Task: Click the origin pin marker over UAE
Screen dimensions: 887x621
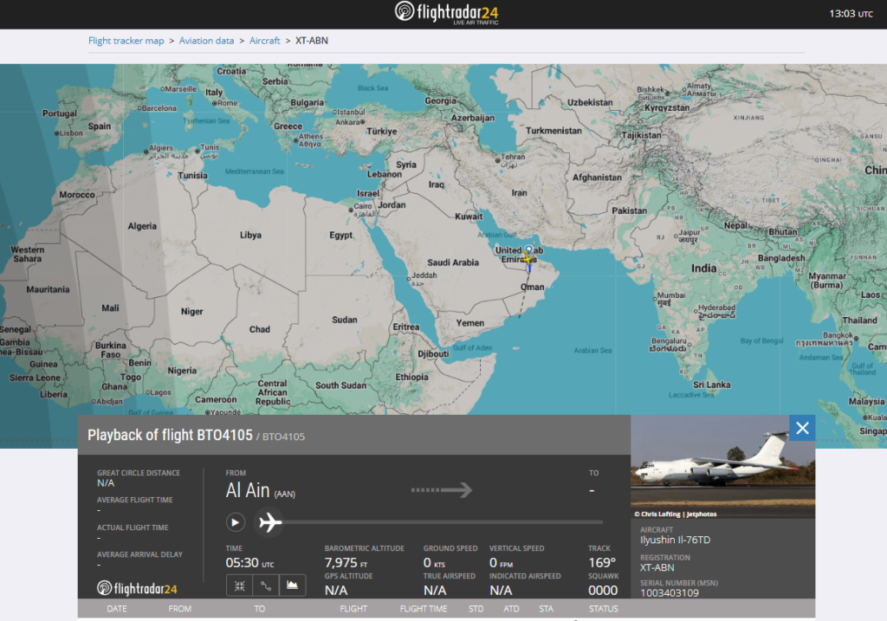Action: tap(529, 249)
